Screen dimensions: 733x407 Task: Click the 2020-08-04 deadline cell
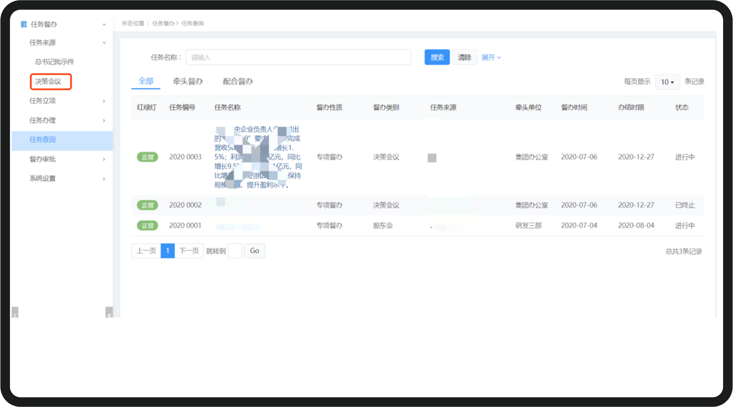tap(636, 226)
